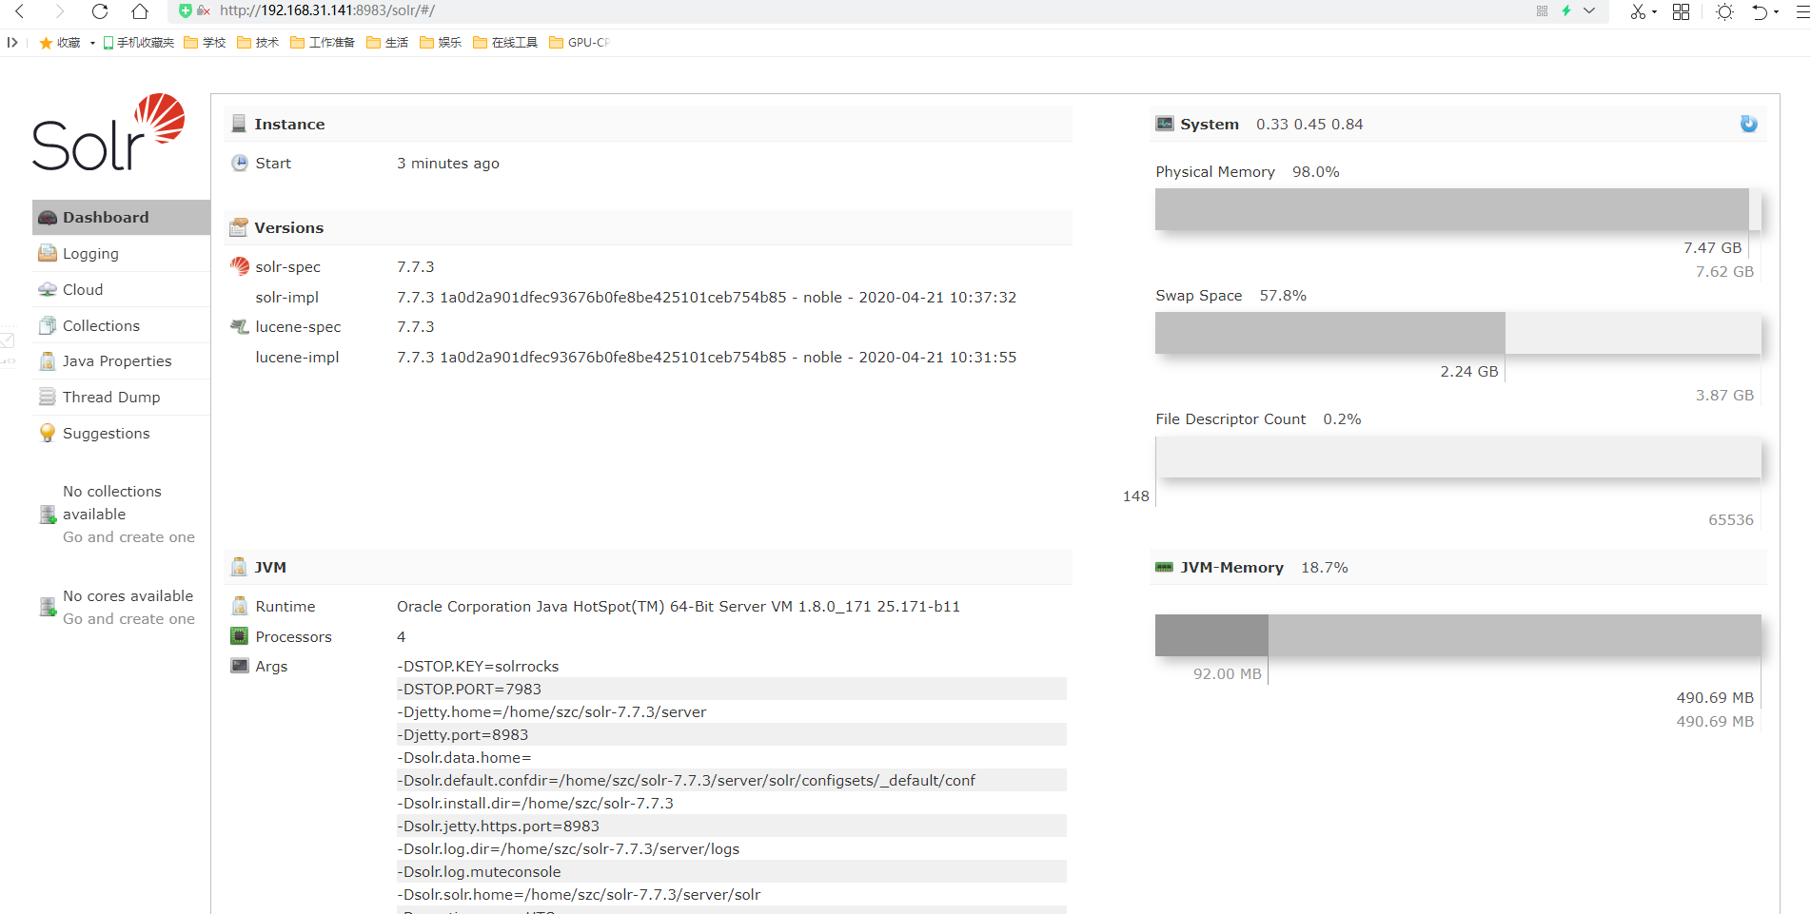
Task: Click the File Descriptor Count bar
Action: point(1458,457)
